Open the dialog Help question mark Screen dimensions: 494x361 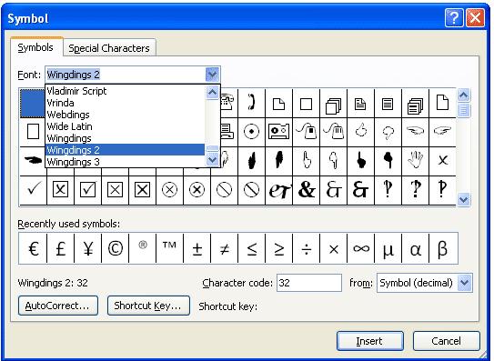coord(454,18)
